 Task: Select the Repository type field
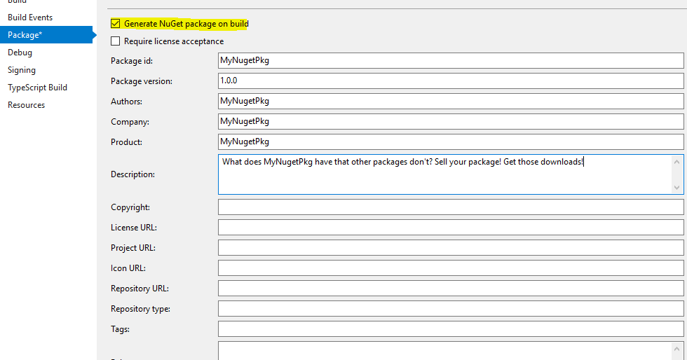click(451, 309)
